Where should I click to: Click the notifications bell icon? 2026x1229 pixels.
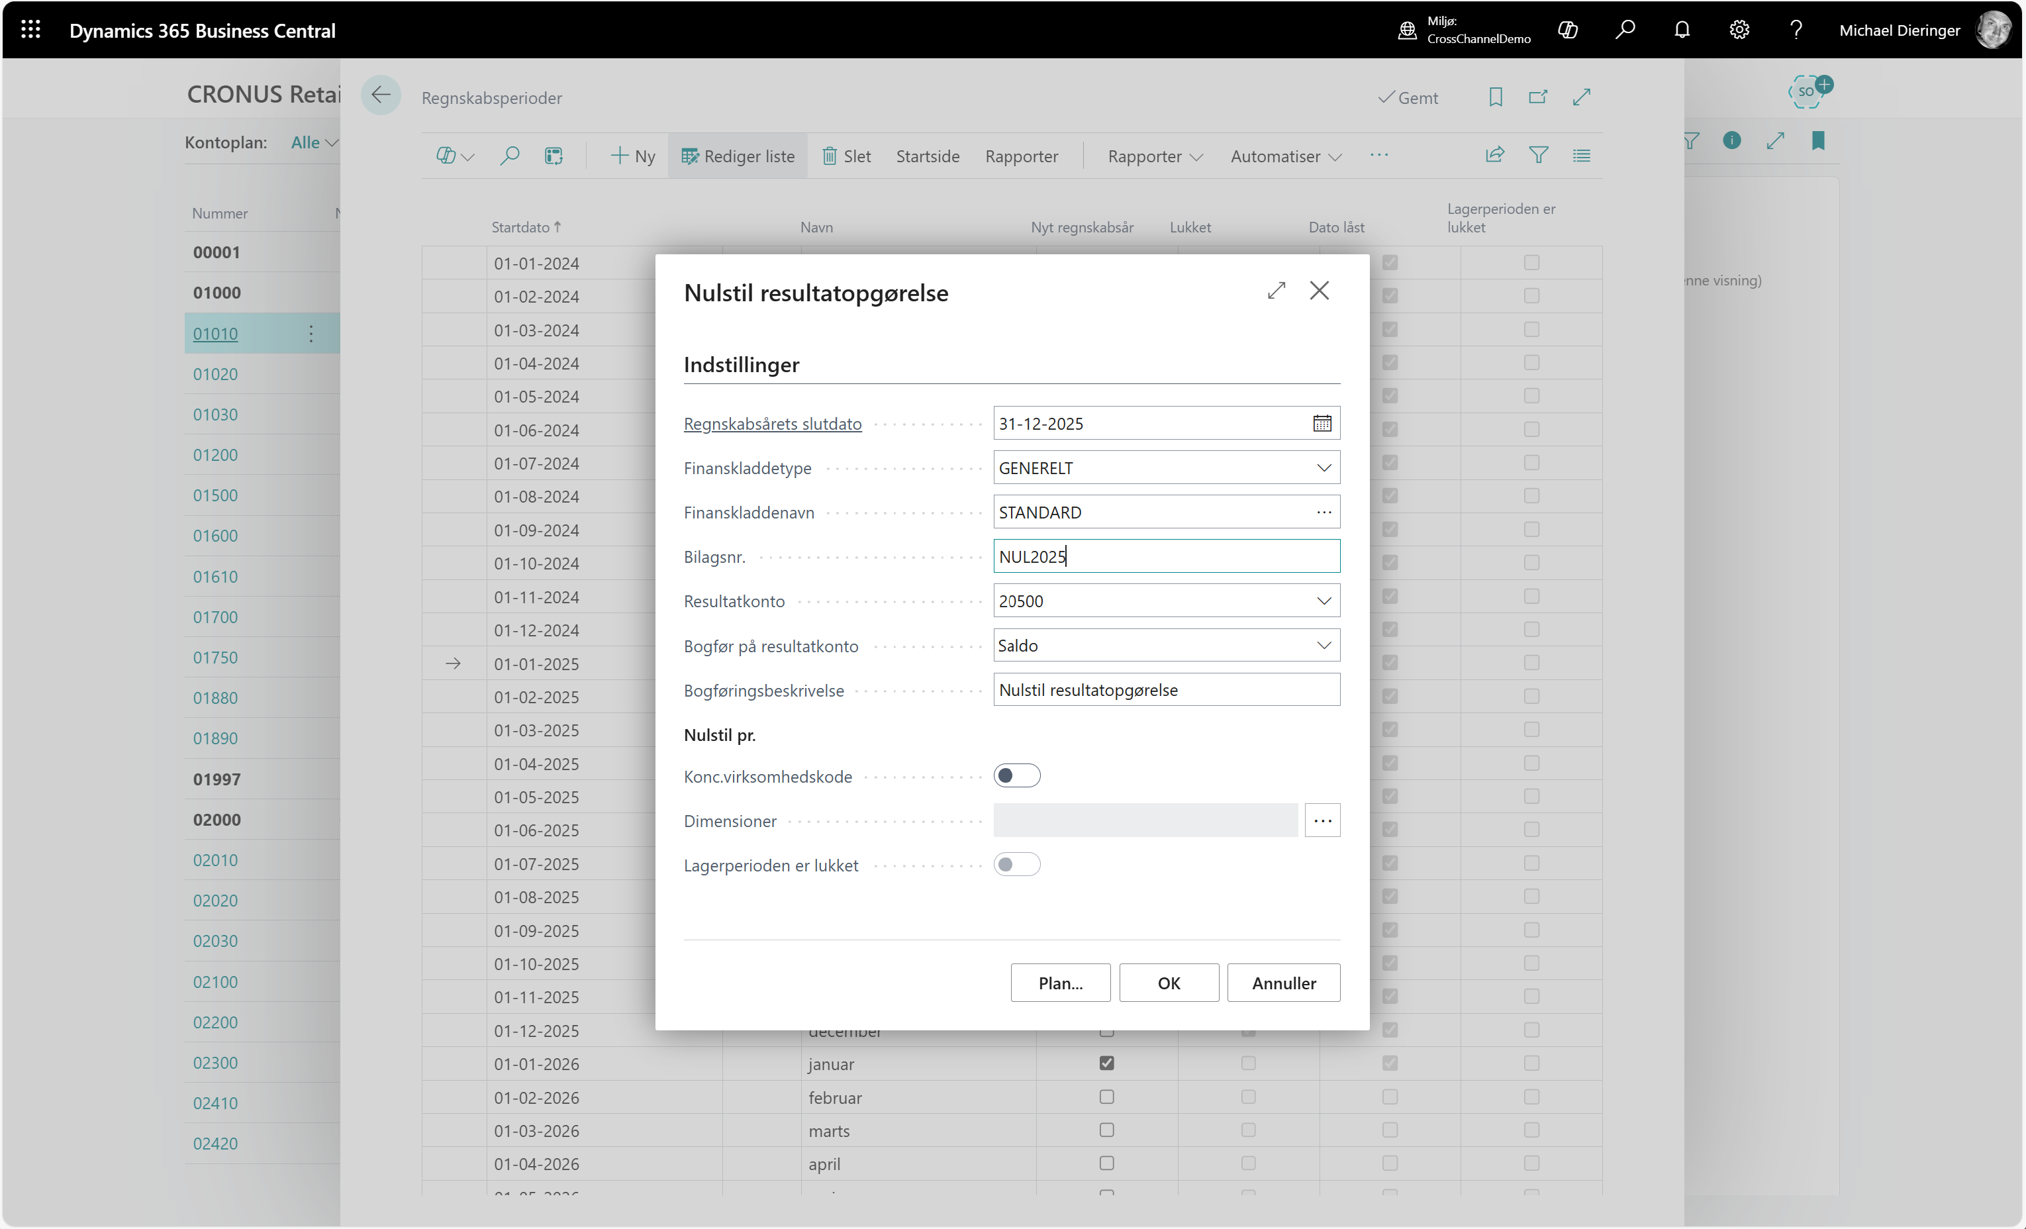tap(1682, 30)
